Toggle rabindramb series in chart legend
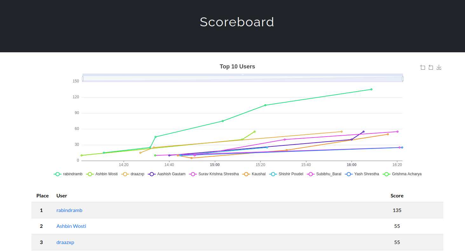The width and height of the screenshot is (465, 251). 68,174
